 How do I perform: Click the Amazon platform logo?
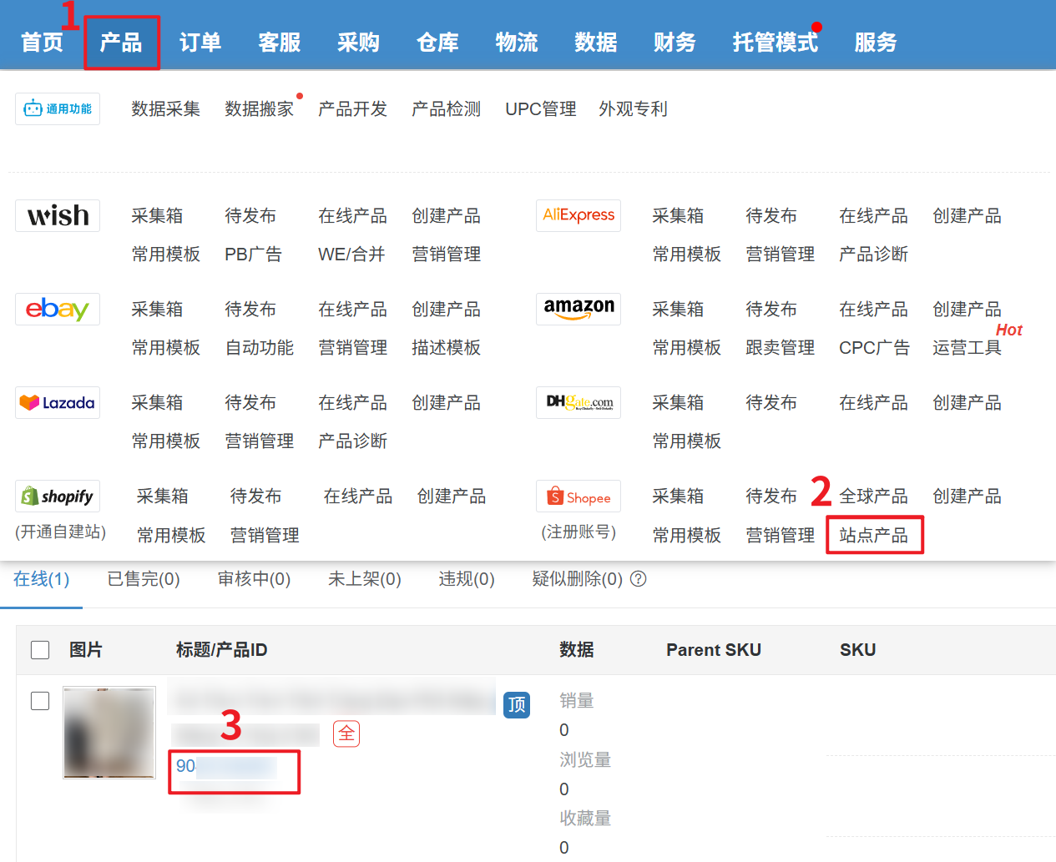point(578,309)
